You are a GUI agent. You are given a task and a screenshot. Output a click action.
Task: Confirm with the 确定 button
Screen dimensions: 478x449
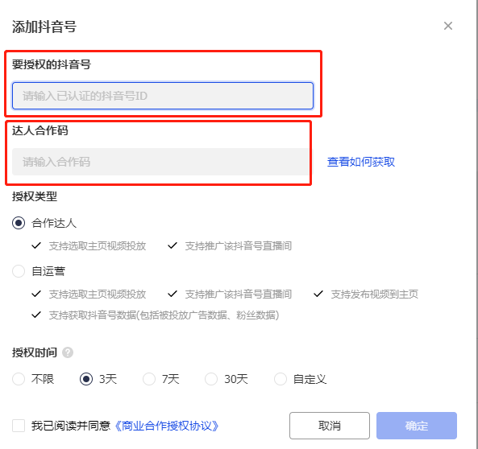(417, 426)
